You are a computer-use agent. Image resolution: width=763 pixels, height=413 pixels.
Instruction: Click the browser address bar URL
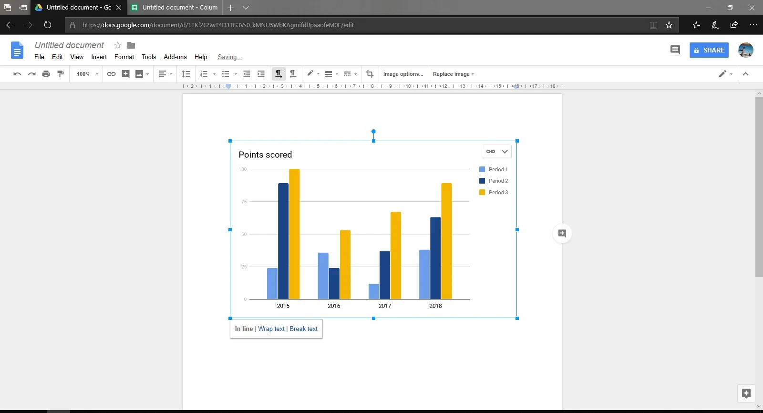(218, 25)
